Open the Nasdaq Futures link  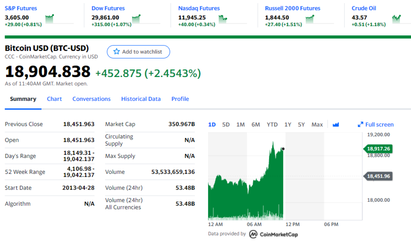(199, 8)
